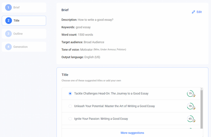
Task: Go to the Brief step
Action: 24,8
